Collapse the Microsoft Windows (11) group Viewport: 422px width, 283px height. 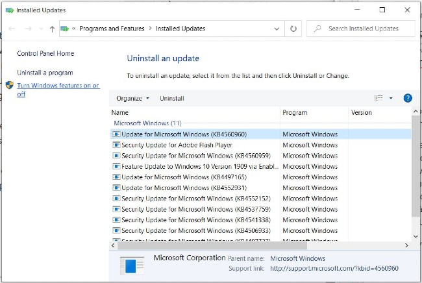pos(147,123)
